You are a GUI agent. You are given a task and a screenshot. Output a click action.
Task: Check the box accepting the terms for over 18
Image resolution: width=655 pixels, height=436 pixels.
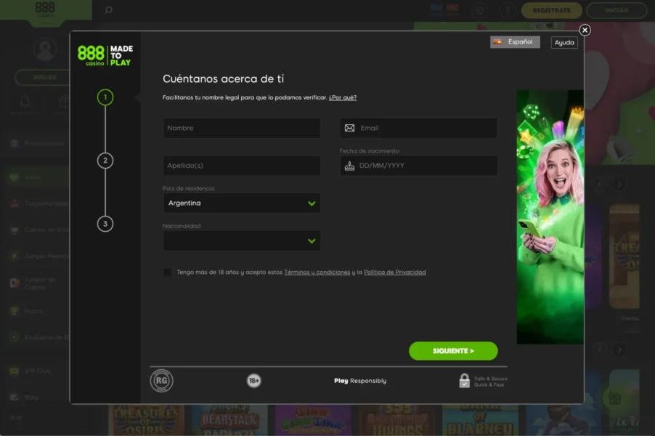click(167, 272)
